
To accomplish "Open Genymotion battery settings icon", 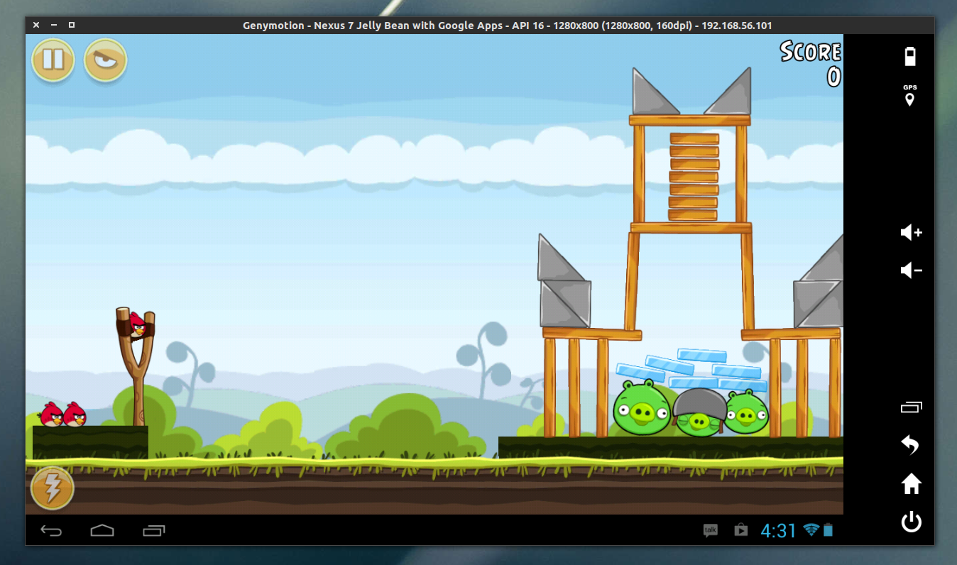I will click(x=910, y=56).
